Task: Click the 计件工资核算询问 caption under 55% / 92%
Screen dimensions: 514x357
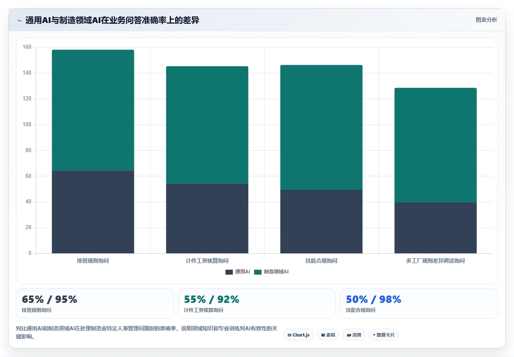Action: click(x=204, y=310)
